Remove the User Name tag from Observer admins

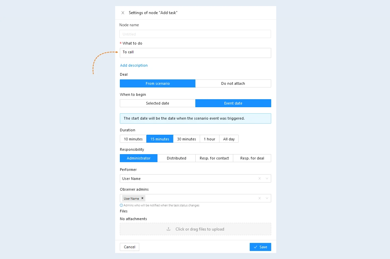click(x=142, y=198)
